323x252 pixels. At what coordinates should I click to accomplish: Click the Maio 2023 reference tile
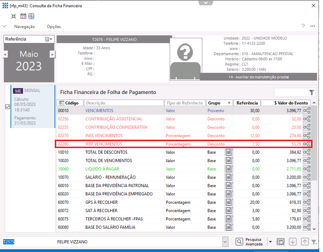[x=29, y=63]
